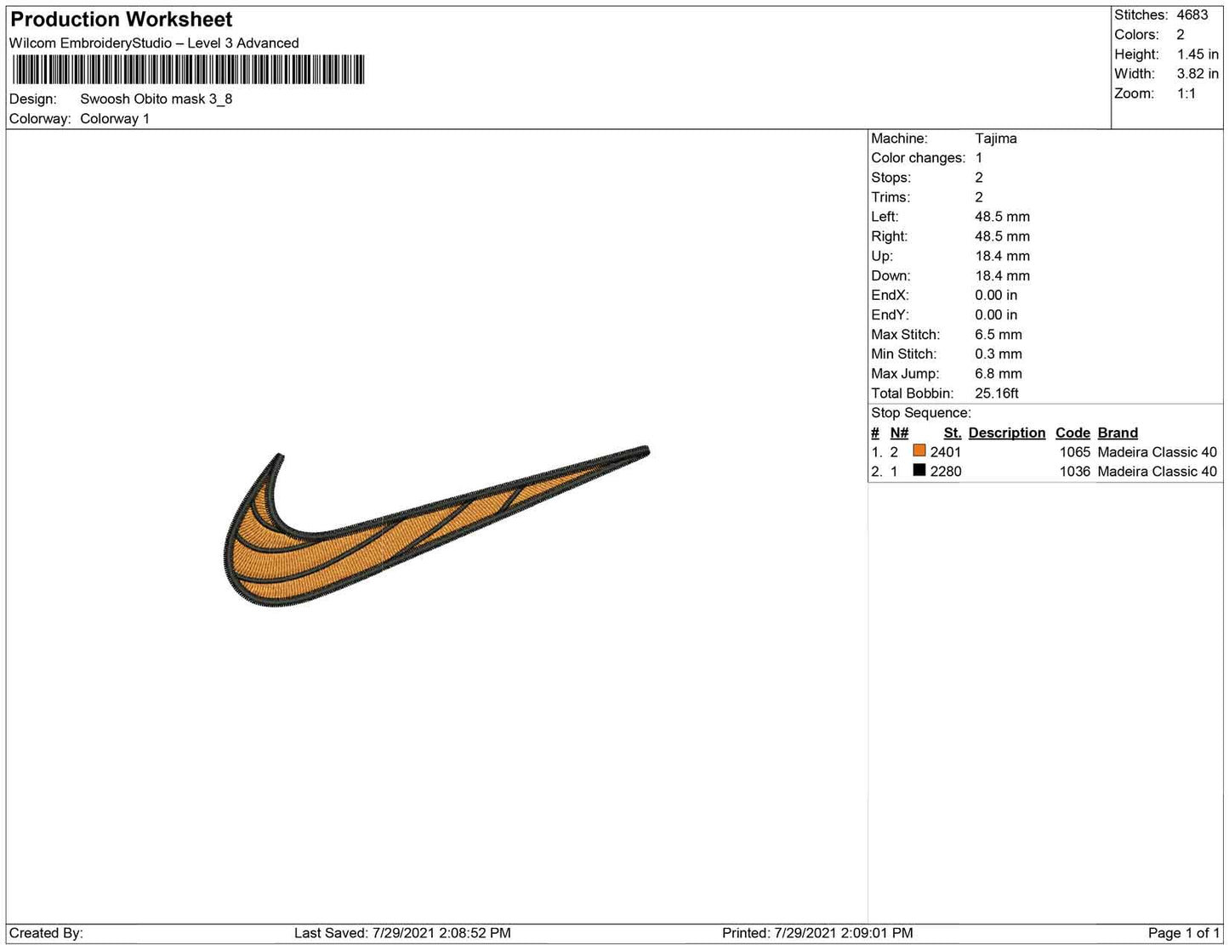
Task: Select the "Right:" value 48.5 mm
Action: tap(1002, 236)
